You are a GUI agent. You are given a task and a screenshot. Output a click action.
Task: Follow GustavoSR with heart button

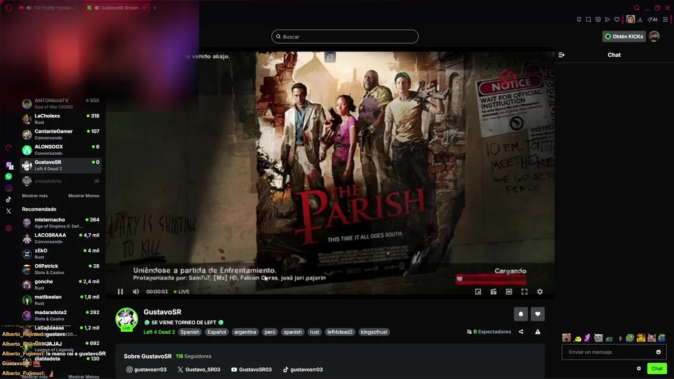click(x=538, y=314)
